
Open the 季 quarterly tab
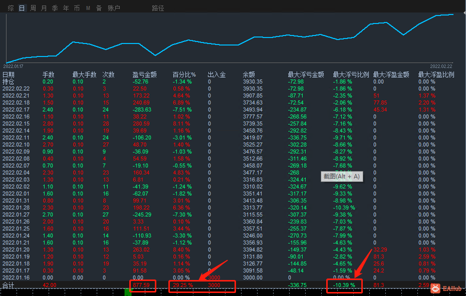55,8
